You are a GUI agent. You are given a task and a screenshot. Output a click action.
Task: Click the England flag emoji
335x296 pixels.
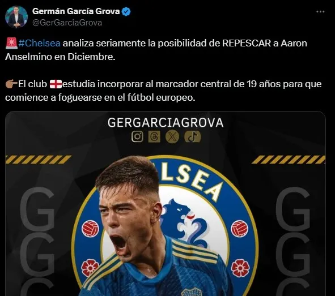pyautogui.click(x=56, y=84)
